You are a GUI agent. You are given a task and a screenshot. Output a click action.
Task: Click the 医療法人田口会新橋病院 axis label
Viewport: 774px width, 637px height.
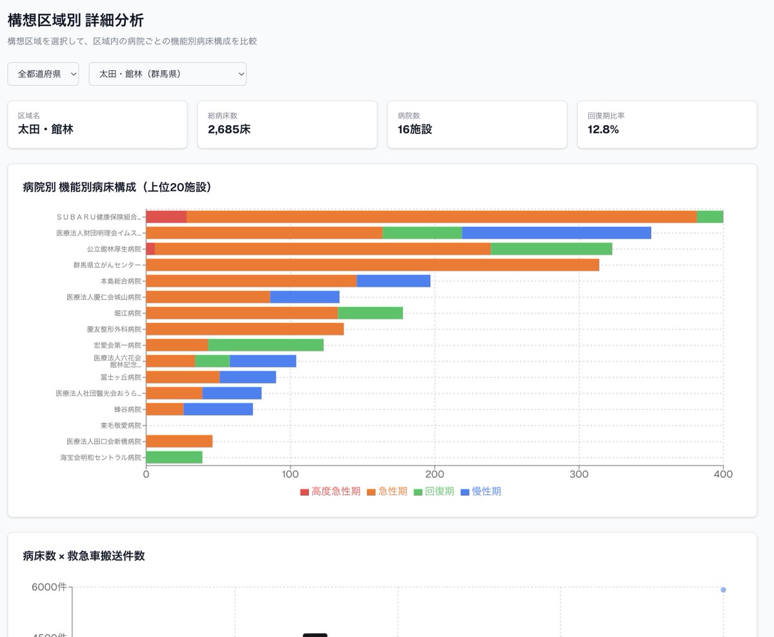[x=104, y=441]
